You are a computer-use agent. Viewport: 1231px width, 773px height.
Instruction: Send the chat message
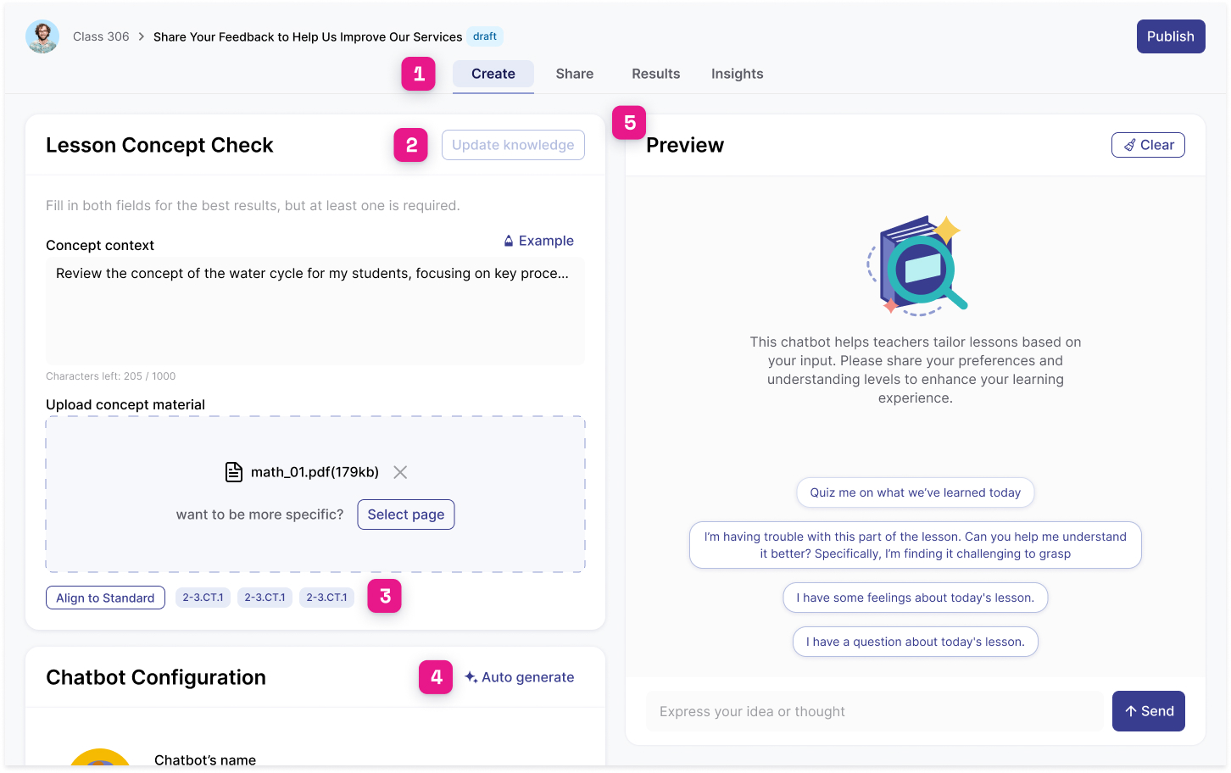click(x=1148, y=711)
